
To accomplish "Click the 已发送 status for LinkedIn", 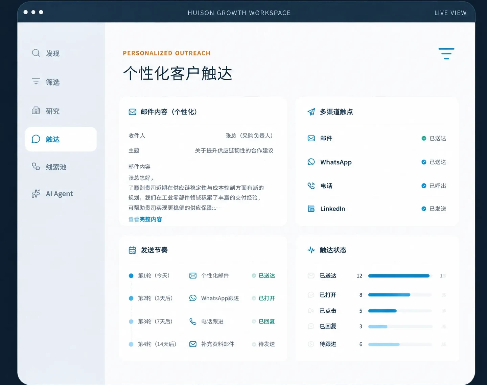I will click(434, 209).
